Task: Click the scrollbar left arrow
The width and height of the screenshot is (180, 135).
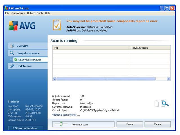Action: click(x=54, y=79)
